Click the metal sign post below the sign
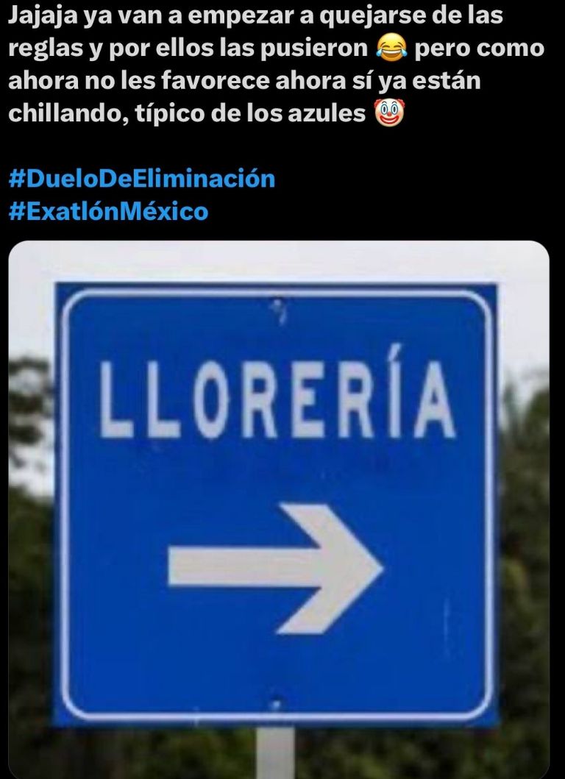Viewport: 565px width, 779px height. tap(275, 753)
